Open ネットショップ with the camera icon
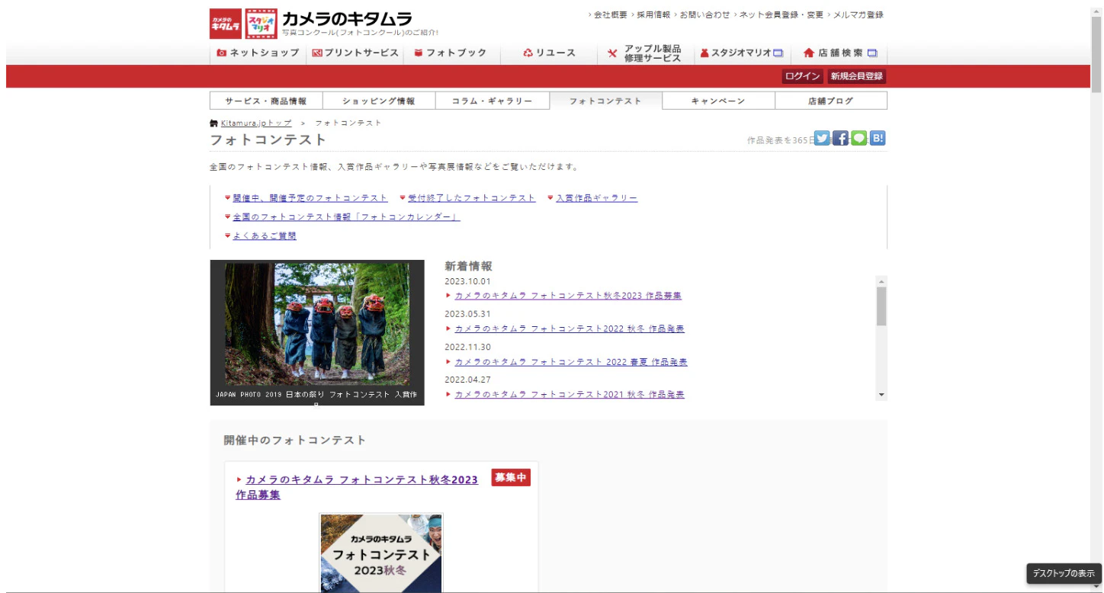The height and width of the screenshot is (593, 1104). [x=258, y=53]
